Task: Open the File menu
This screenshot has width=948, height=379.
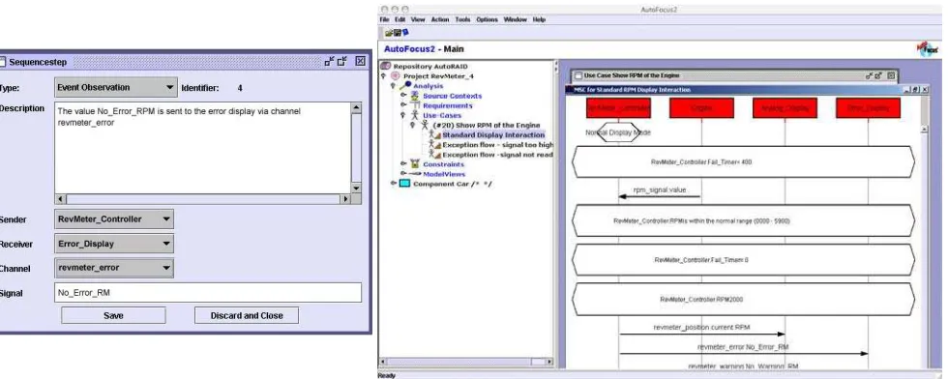Action: [385, 19]
